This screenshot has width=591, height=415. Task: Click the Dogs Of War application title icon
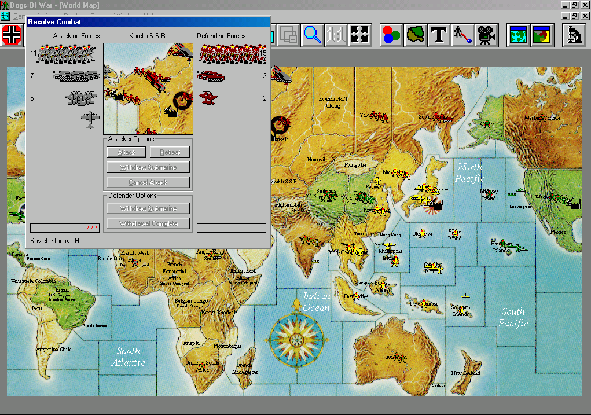click(x=5, y=5)
